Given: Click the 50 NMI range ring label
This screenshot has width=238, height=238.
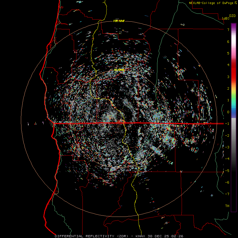Looking at the screenshot, I should 119,70.
